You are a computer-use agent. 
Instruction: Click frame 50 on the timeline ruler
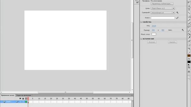pyautogui.click(x=87, y=98)
